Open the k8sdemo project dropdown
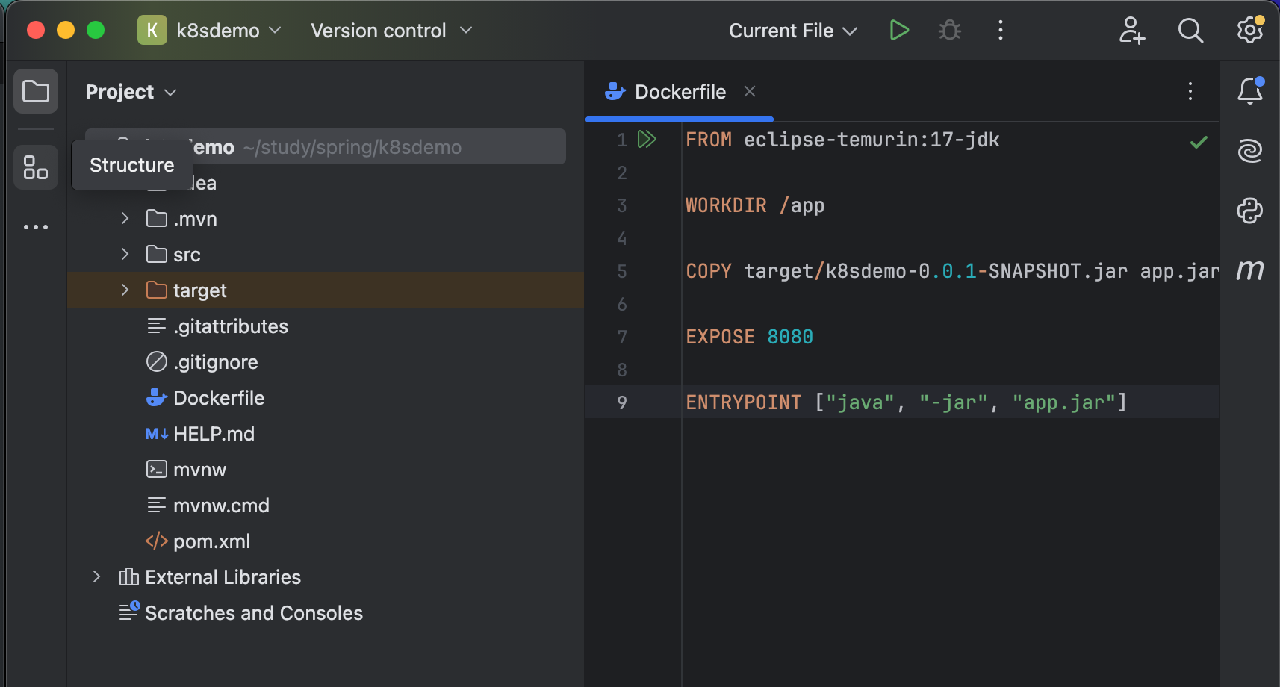 point(229,31)
